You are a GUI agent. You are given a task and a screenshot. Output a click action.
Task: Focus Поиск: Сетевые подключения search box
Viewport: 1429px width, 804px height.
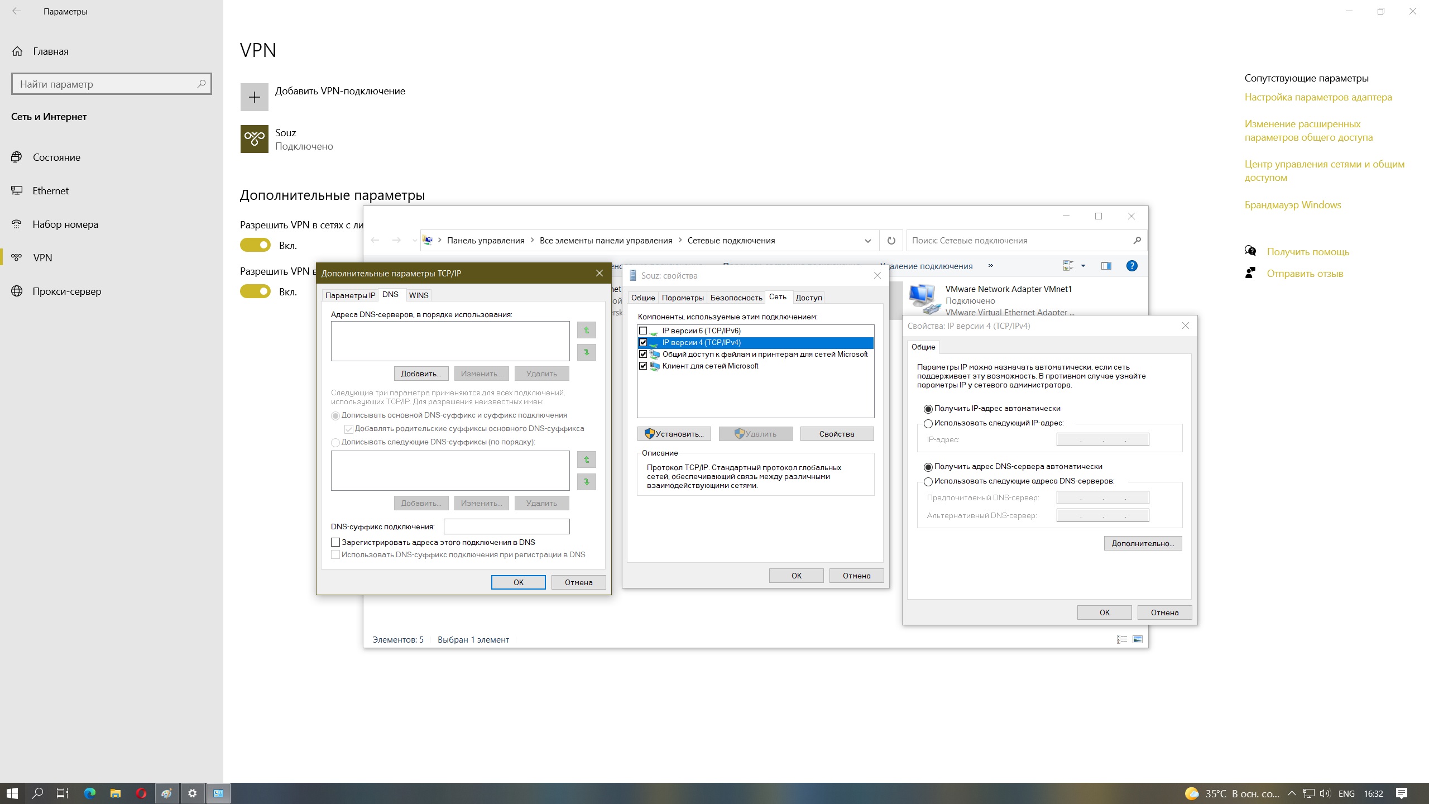tap(1027, 241)
